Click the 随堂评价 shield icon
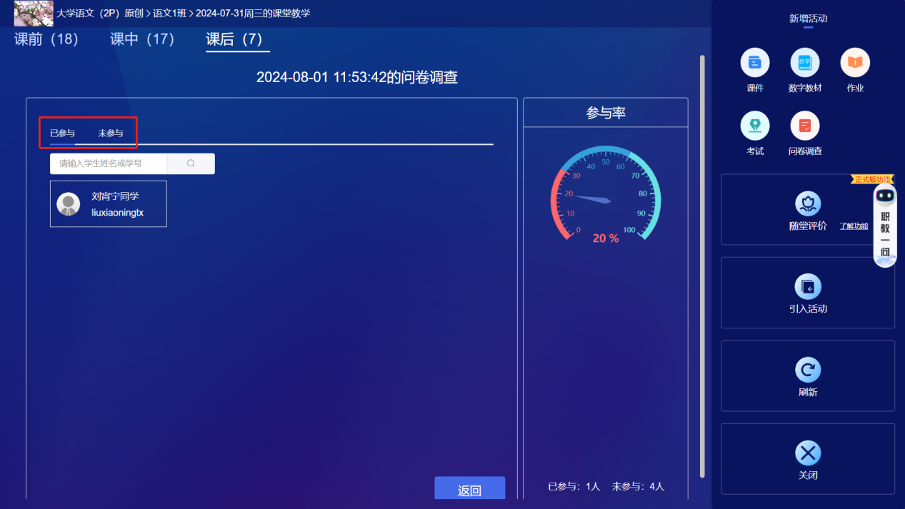This screenshot has width=905, height=509. coord(807,203)
